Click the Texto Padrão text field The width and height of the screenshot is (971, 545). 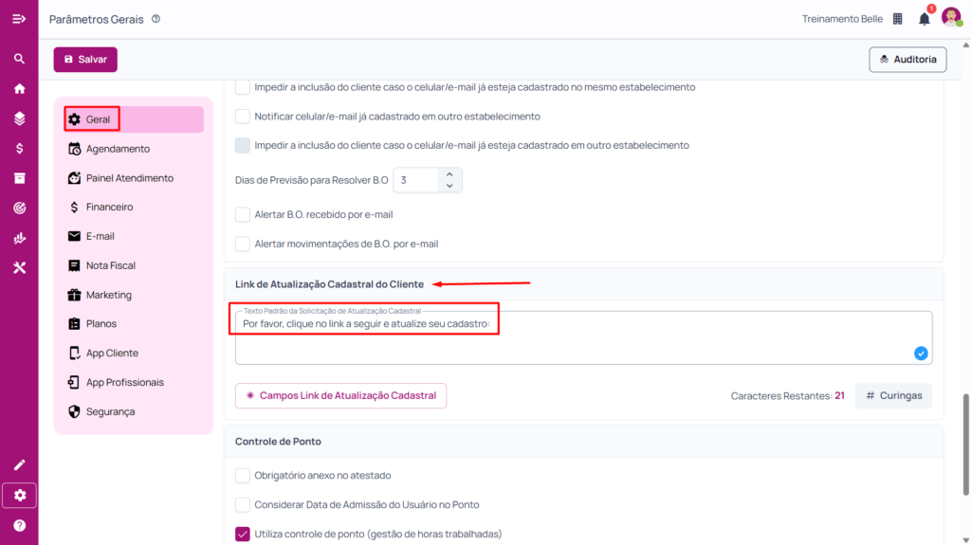click(x=569, y=338)
